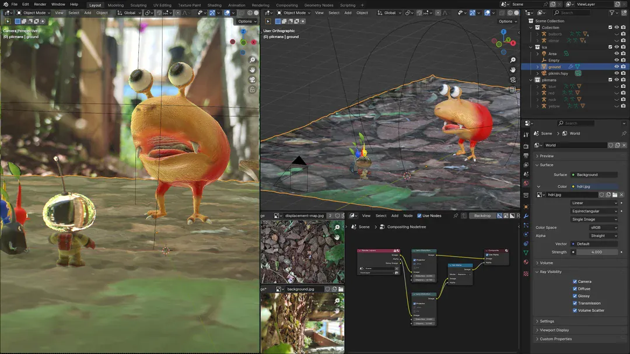
Task: Toggle Transmission ray visibility checkbox
Action: click(x=575, y=303)
